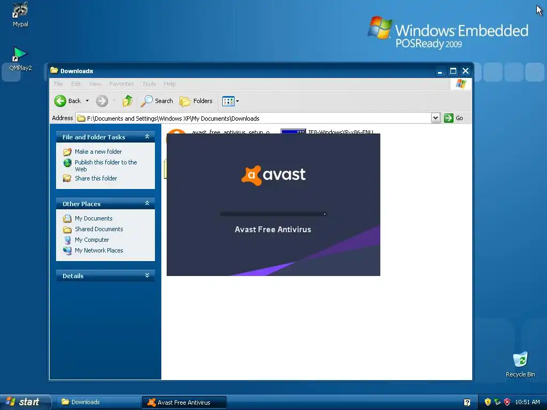547x410 pixels.
Task: Maximize the Downloads window
Action: point(453,71)
